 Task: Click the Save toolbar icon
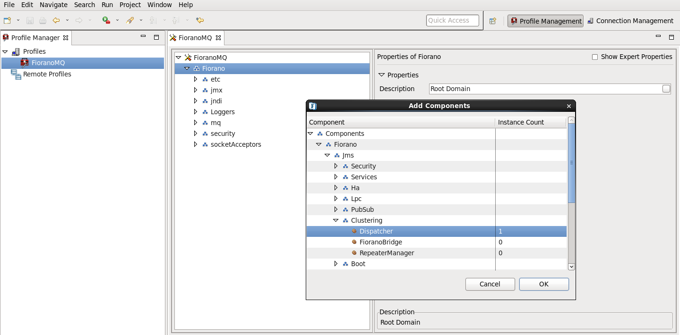(x=30, y=20)
